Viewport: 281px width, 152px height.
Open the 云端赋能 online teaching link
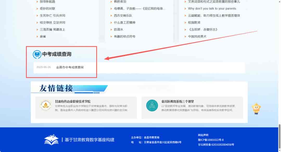[x=214, y=16]
